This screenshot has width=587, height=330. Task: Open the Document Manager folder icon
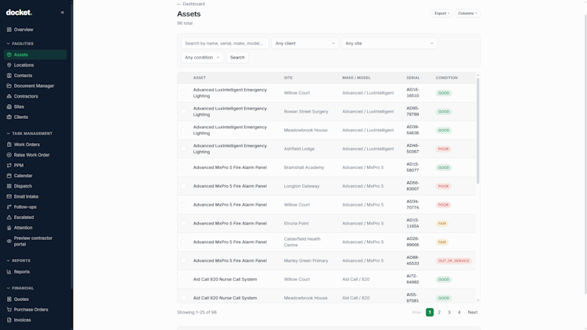point(9,86)
